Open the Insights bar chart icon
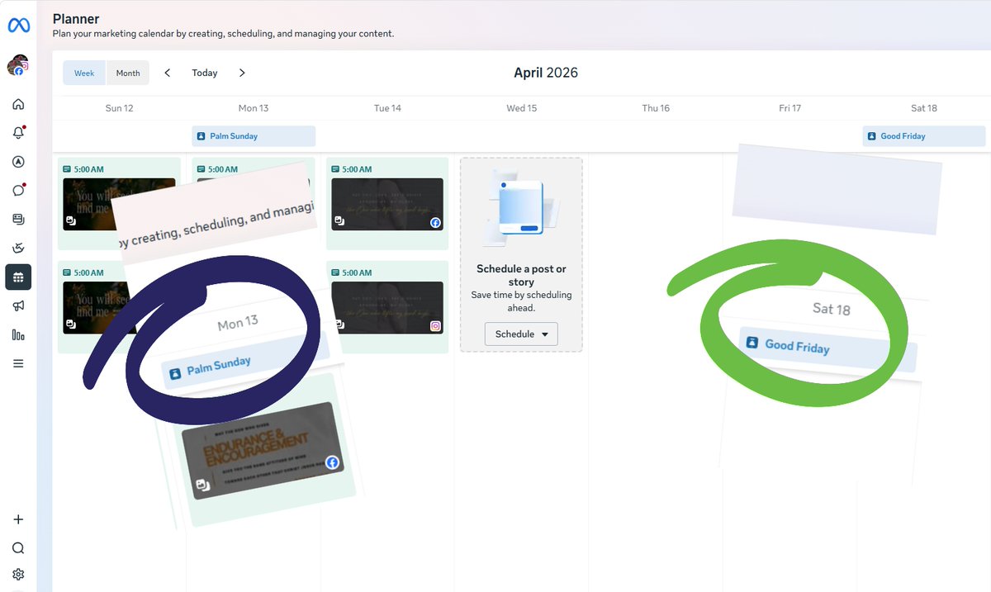The width and height of the screenshot is (991, 592). click(18, 334)
